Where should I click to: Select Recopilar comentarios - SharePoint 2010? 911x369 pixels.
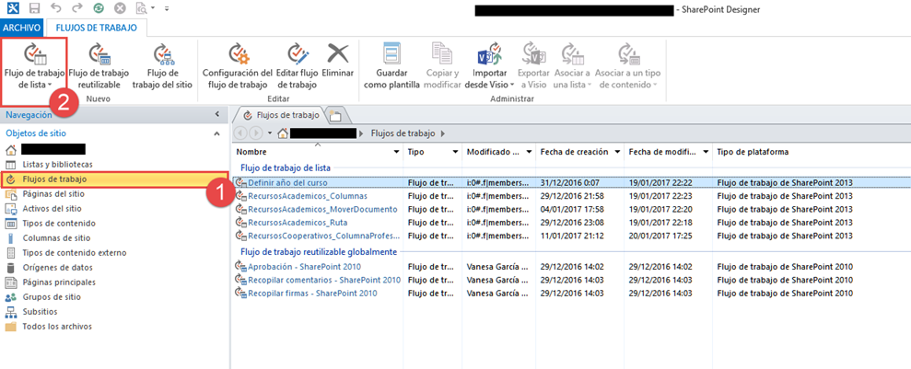324,280
